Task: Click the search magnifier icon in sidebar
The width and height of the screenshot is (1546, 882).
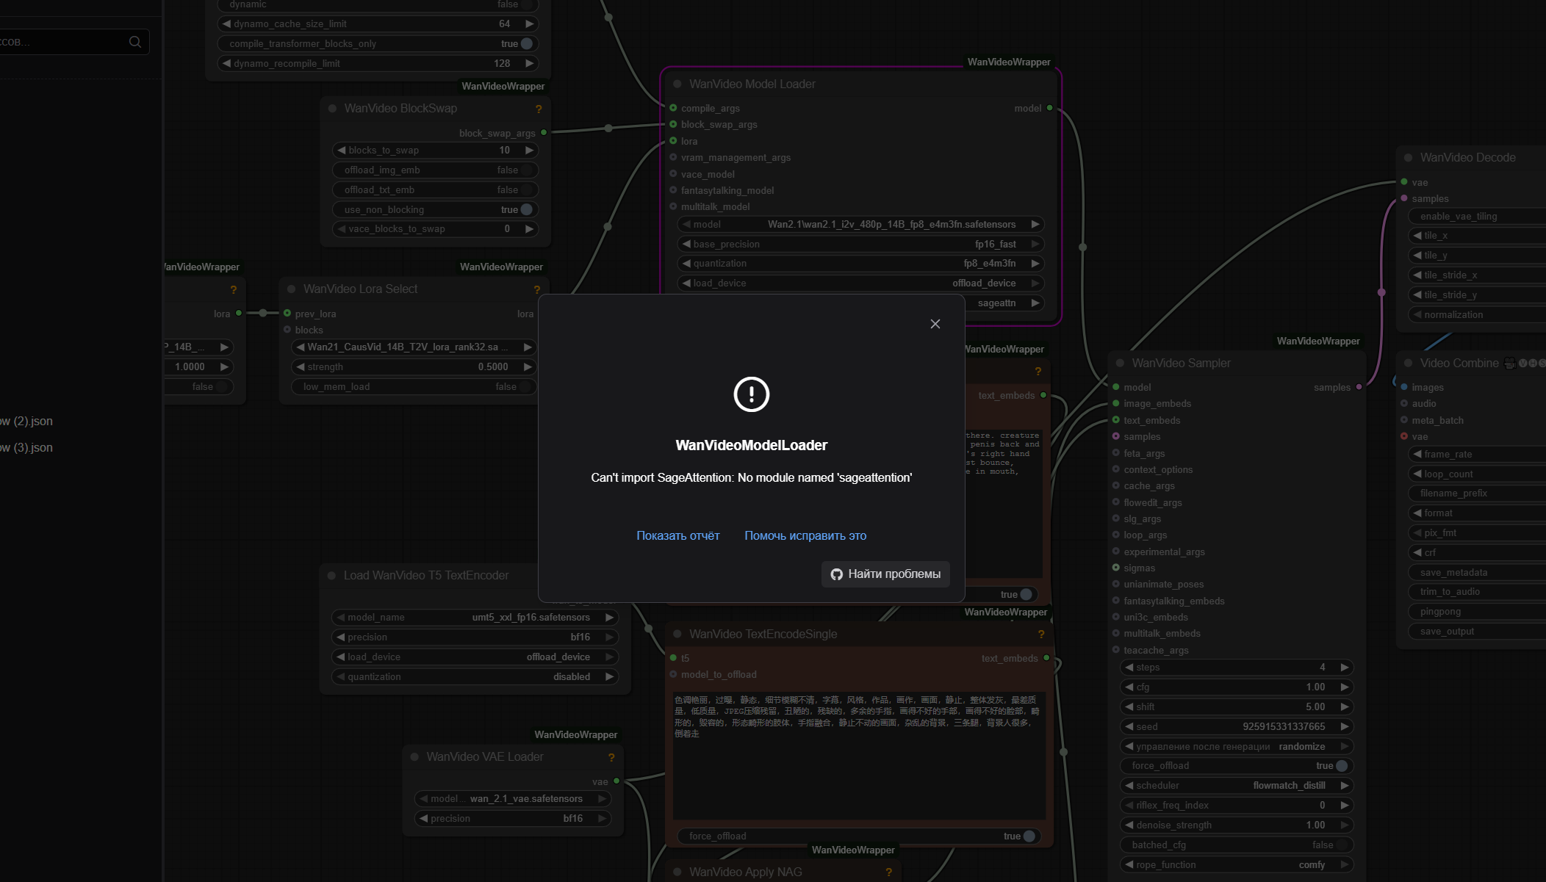Action: [x=135, y=42]
